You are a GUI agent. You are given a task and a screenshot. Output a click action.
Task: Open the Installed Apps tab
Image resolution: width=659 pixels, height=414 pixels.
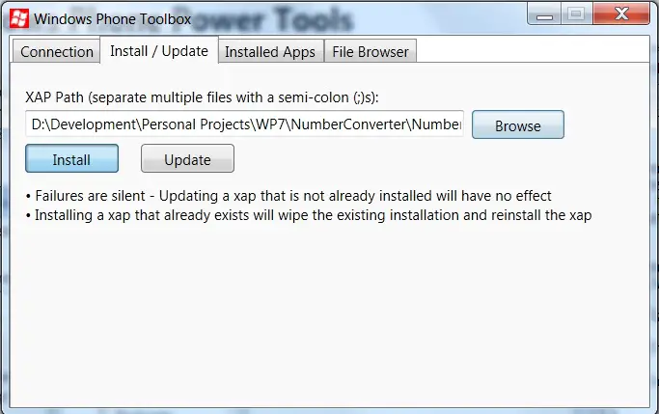[270, 52]
